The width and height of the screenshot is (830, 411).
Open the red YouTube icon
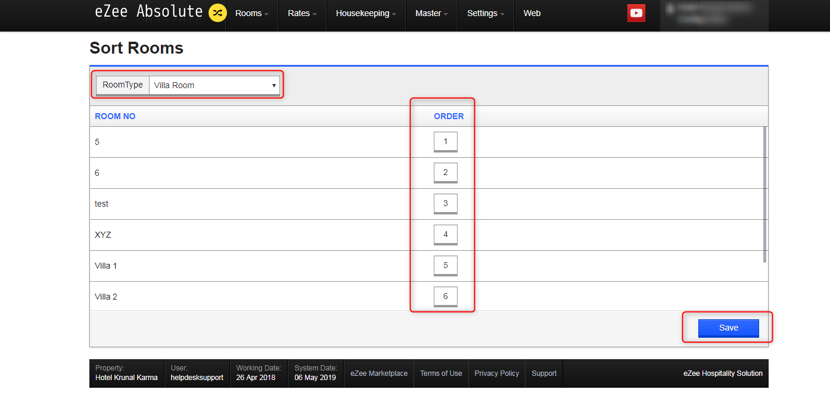point(636,13)
